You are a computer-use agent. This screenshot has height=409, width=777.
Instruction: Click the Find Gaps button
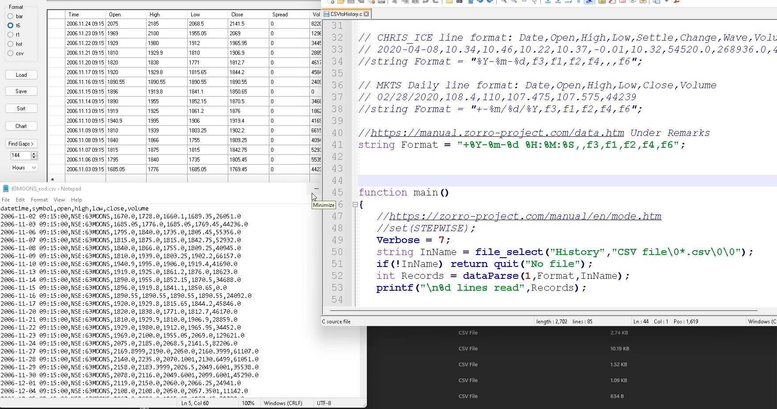pos(21,144)
